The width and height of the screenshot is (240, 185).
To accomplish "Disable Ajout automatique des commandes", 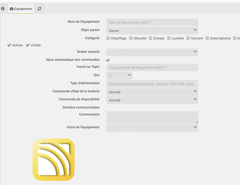I will pos(108,60).
